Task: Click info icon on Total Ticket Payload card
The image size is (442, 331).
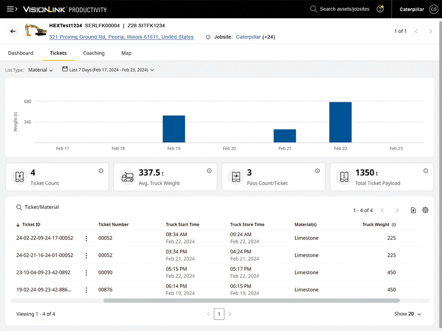Action: coord(425,171)
